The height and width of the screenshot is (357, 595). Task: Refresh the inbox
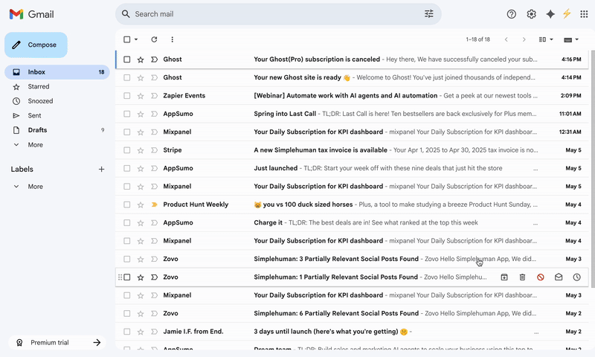point(154,39)
